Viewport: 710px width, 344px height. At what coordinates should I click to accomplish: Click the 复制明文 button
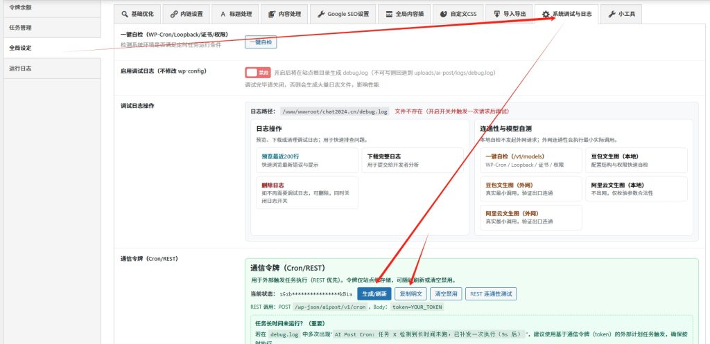pos(410,294)
